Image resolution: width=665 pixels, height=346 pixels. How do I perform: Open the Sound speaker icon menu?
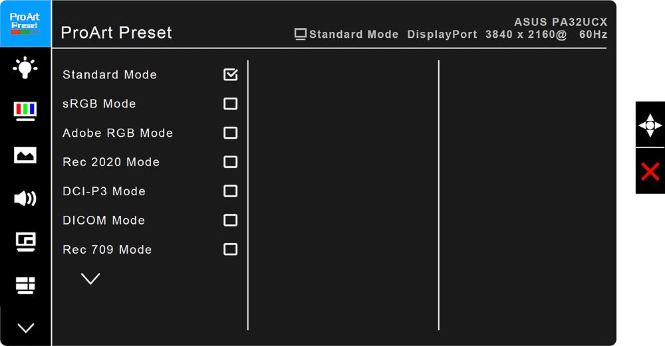tap(25, 198)
